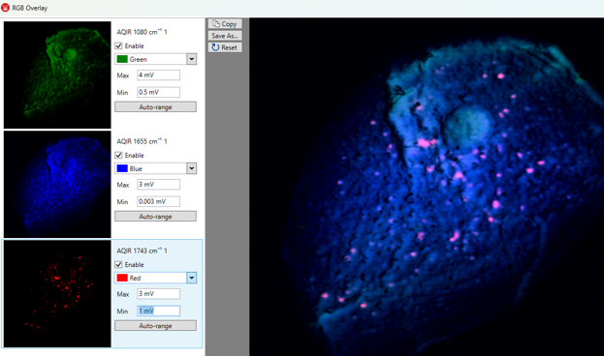
Task: Click Auto-range for the 1080 channel
Action: click(x=155, y=106)
